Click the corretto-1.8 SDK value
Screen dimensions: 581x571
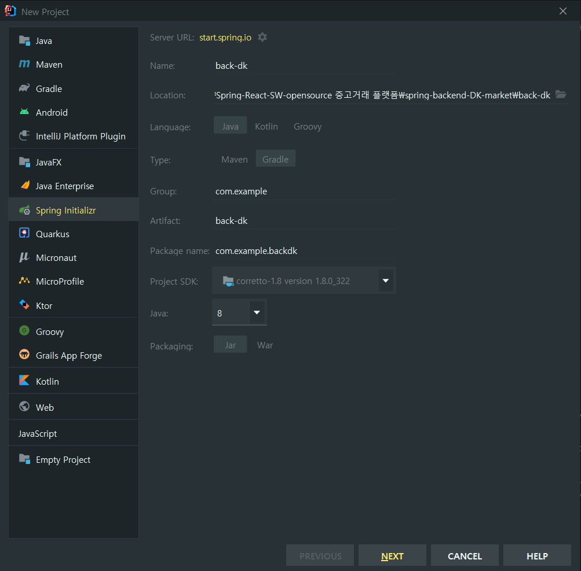(293, 281)
